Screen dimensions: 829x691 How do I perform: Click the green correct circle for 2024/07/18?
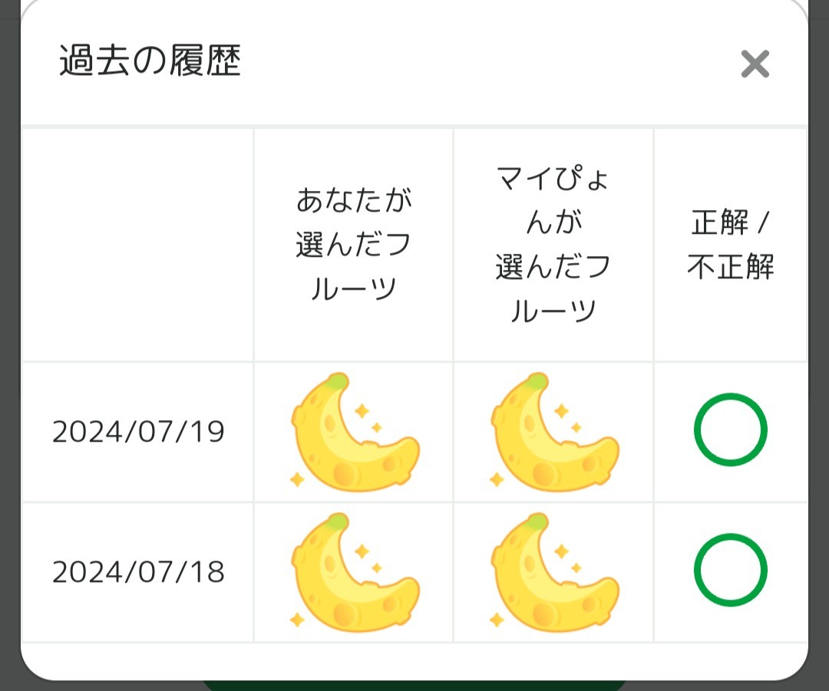pyautogui.click(x=730, y=570)
